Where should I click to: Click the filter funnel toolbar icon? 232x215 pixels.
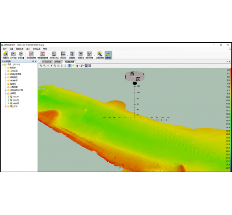pos(81,54)
